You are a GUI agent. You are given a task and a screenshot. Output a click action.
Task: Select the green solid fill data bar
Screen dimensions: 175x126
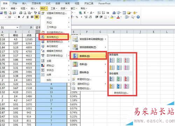[x=119, y=79]
